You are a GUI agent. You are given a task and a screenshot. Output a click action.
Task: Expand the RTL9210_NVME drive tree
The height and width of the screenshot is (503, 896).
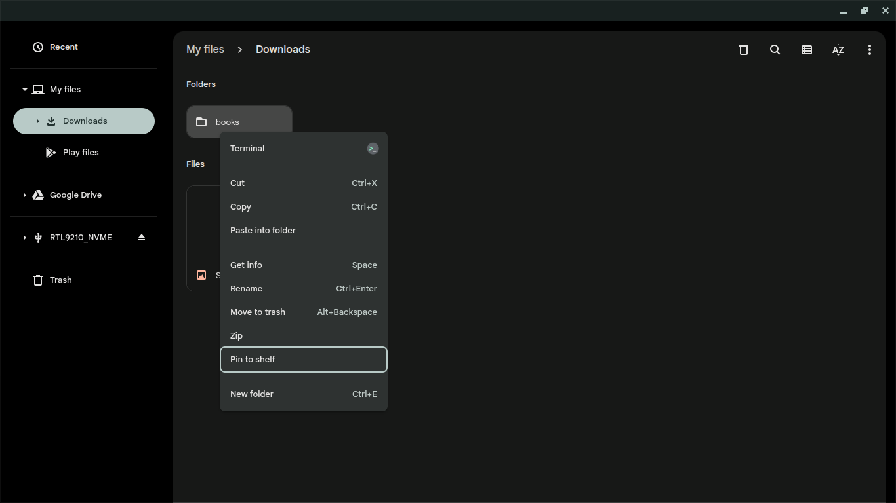[24, 238]
